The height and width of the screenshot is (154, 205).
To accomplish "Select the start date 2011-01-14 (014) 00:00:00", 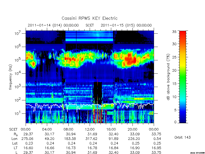I will click(53, 25).
